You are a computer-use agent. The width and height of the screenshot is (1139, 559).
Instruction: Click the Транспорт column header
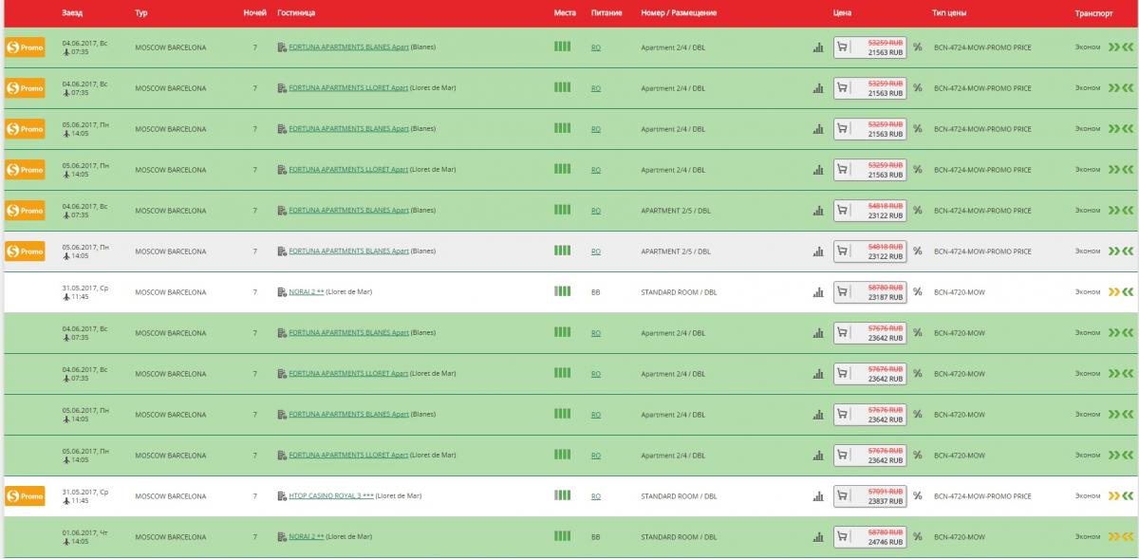[1093, 13]
